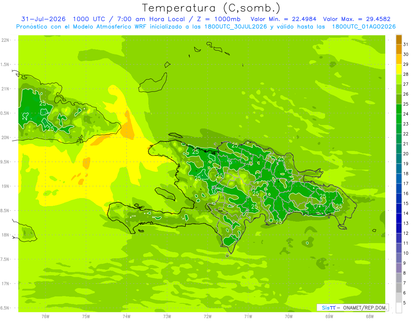Image resolution: width=415 pixels, height=321 pixels.
Task: Click the "8.5N" latitude label
Action: pyautogui.click(x=5, y=211)
